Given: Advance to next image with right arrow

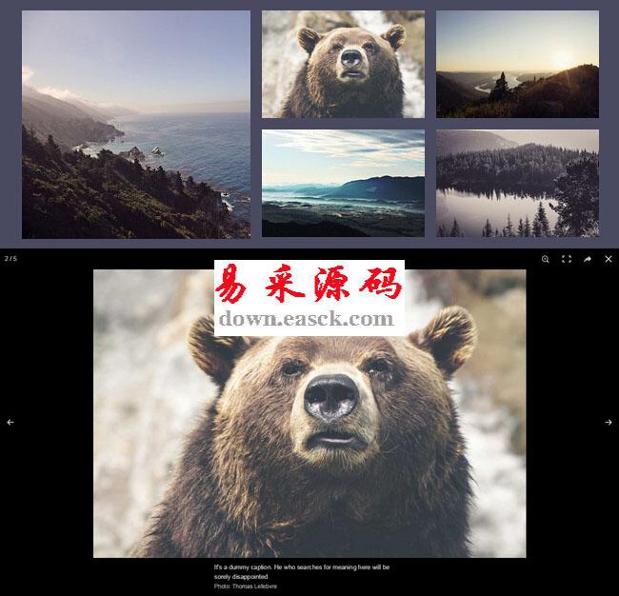Looking at the screenshot, I should pos(609,422).
